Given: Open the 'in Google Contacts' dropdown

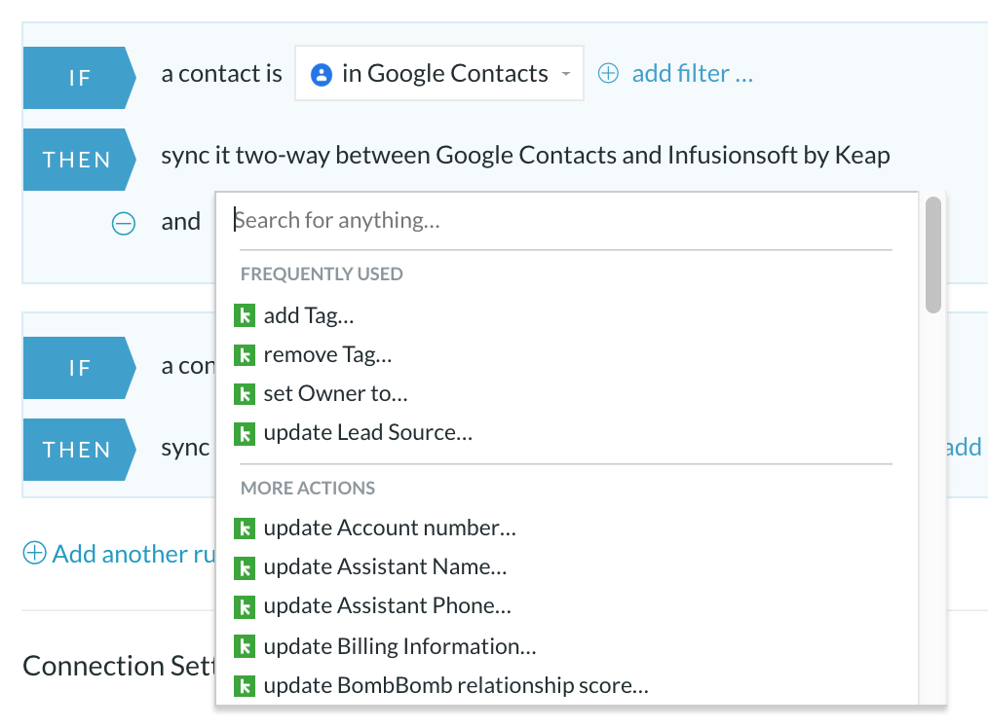Looking at the screenshot, I should tap(439, 73).
